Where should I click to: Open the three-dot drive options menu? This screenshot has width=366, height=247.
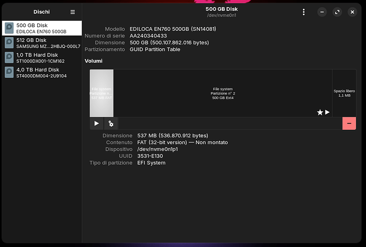coord(303,12)
